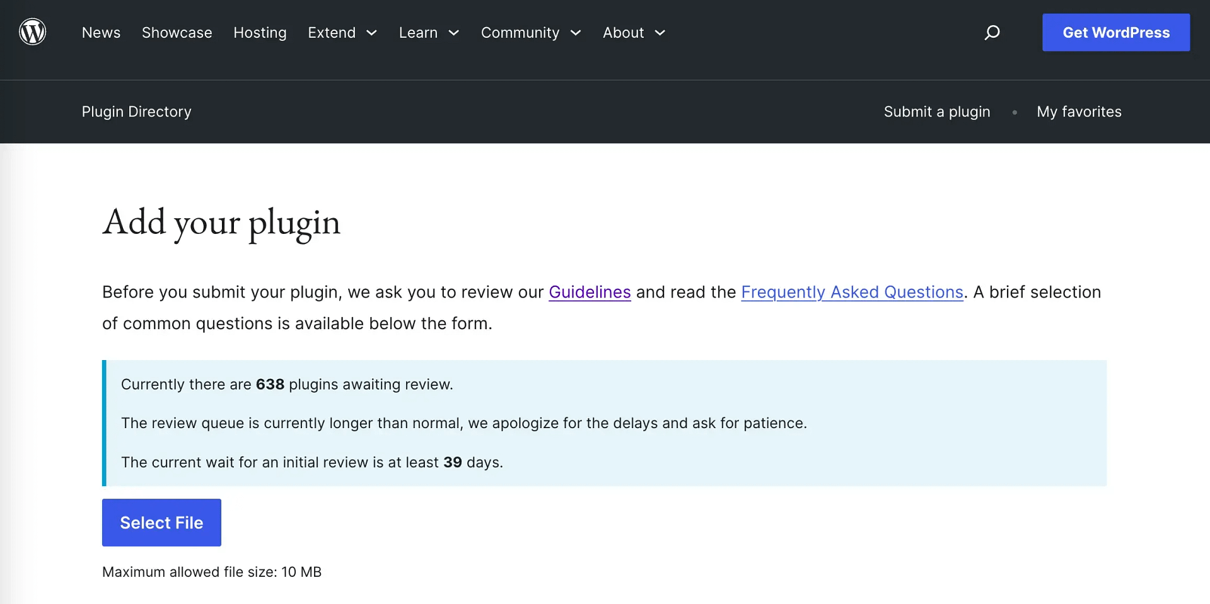Open the Frequently Asked Questions link
This screenshot has width=1210, height=604.
[852, 292]
